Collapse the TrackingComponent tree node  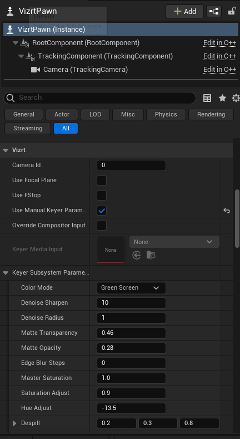[x=21, y=56]
